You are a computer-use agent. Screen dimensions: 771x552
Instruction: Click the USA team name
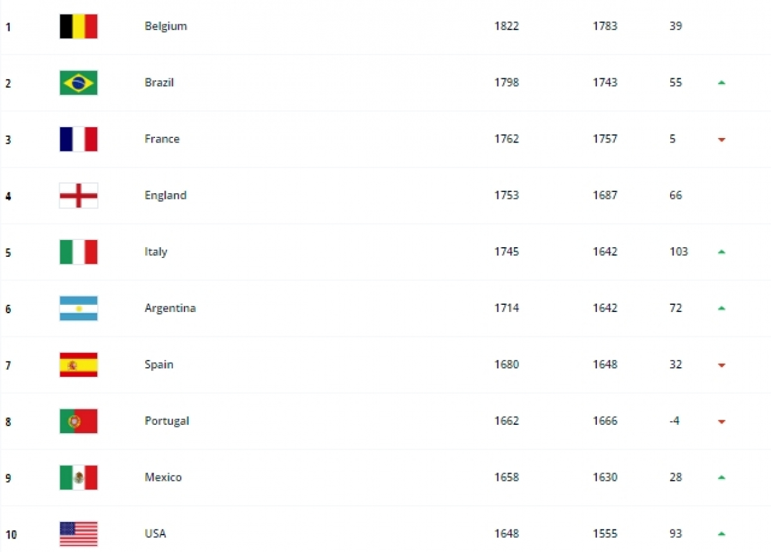[x=155, y=533]
